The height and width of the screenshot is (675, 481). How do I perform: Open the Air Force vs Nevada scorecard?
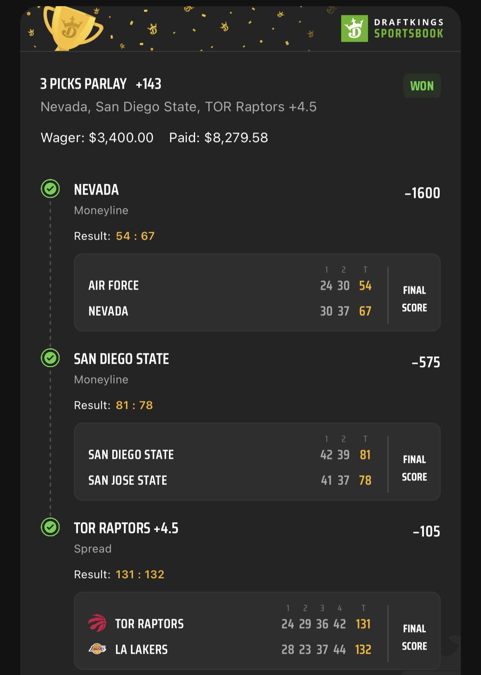257,293
